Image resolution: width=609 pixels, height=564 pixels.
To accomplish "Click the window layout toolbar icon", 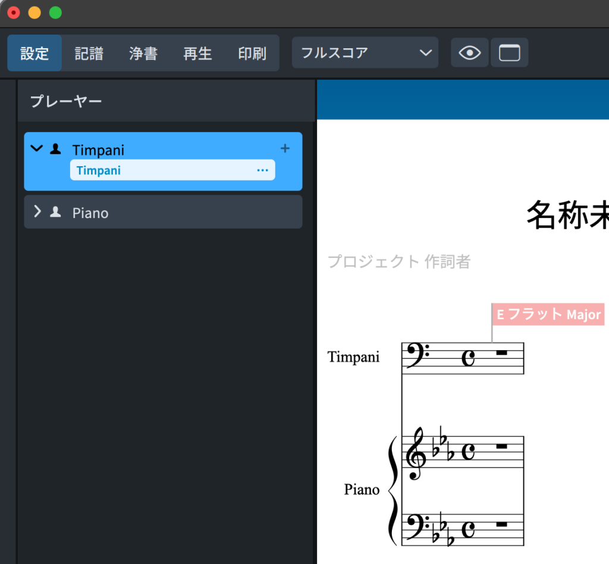I will coord(509,53).
